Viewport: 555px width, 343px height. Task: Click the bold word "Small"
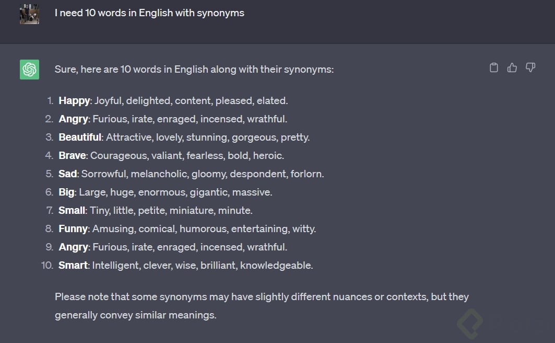[x=72, y=210]
